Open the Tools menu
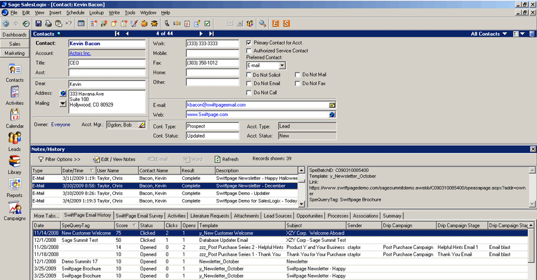Screen dimensions: 537x280 (130, 13)
